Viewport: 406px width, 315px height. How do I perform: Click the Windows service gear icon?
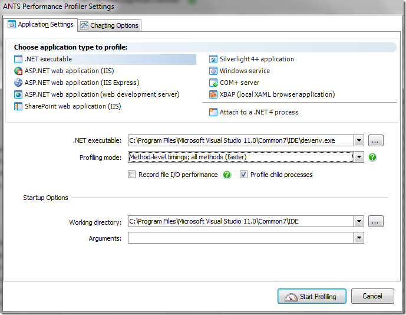[x=213, y=71]
